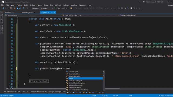Click the Visual Studio logo icon

click(x=2, y=2)
